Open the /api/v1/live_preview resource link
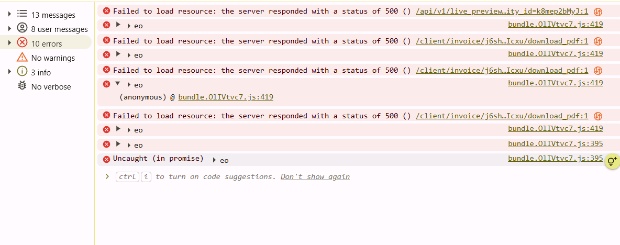The height and width of the screenshot is (245, 620). point(502,11)
